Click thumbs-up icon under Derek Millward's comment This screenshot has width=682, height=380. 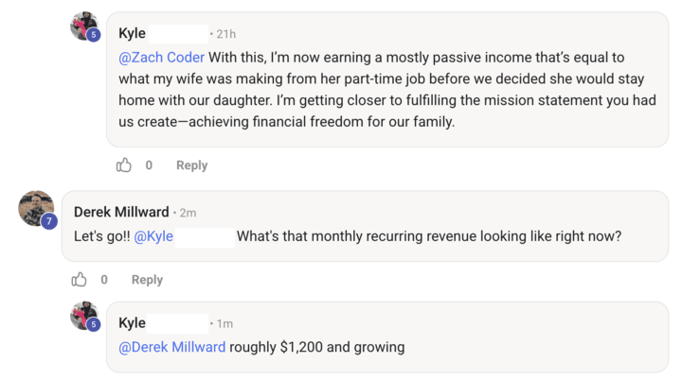coord(80,280)
